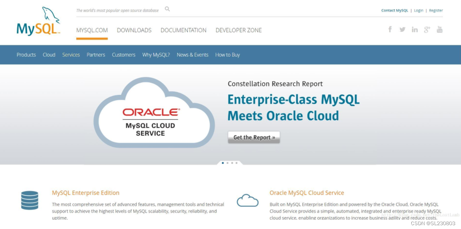Viewport: 461px width, 229px height.
Task: Select the second carousel dot
Action: pos(228,163)
